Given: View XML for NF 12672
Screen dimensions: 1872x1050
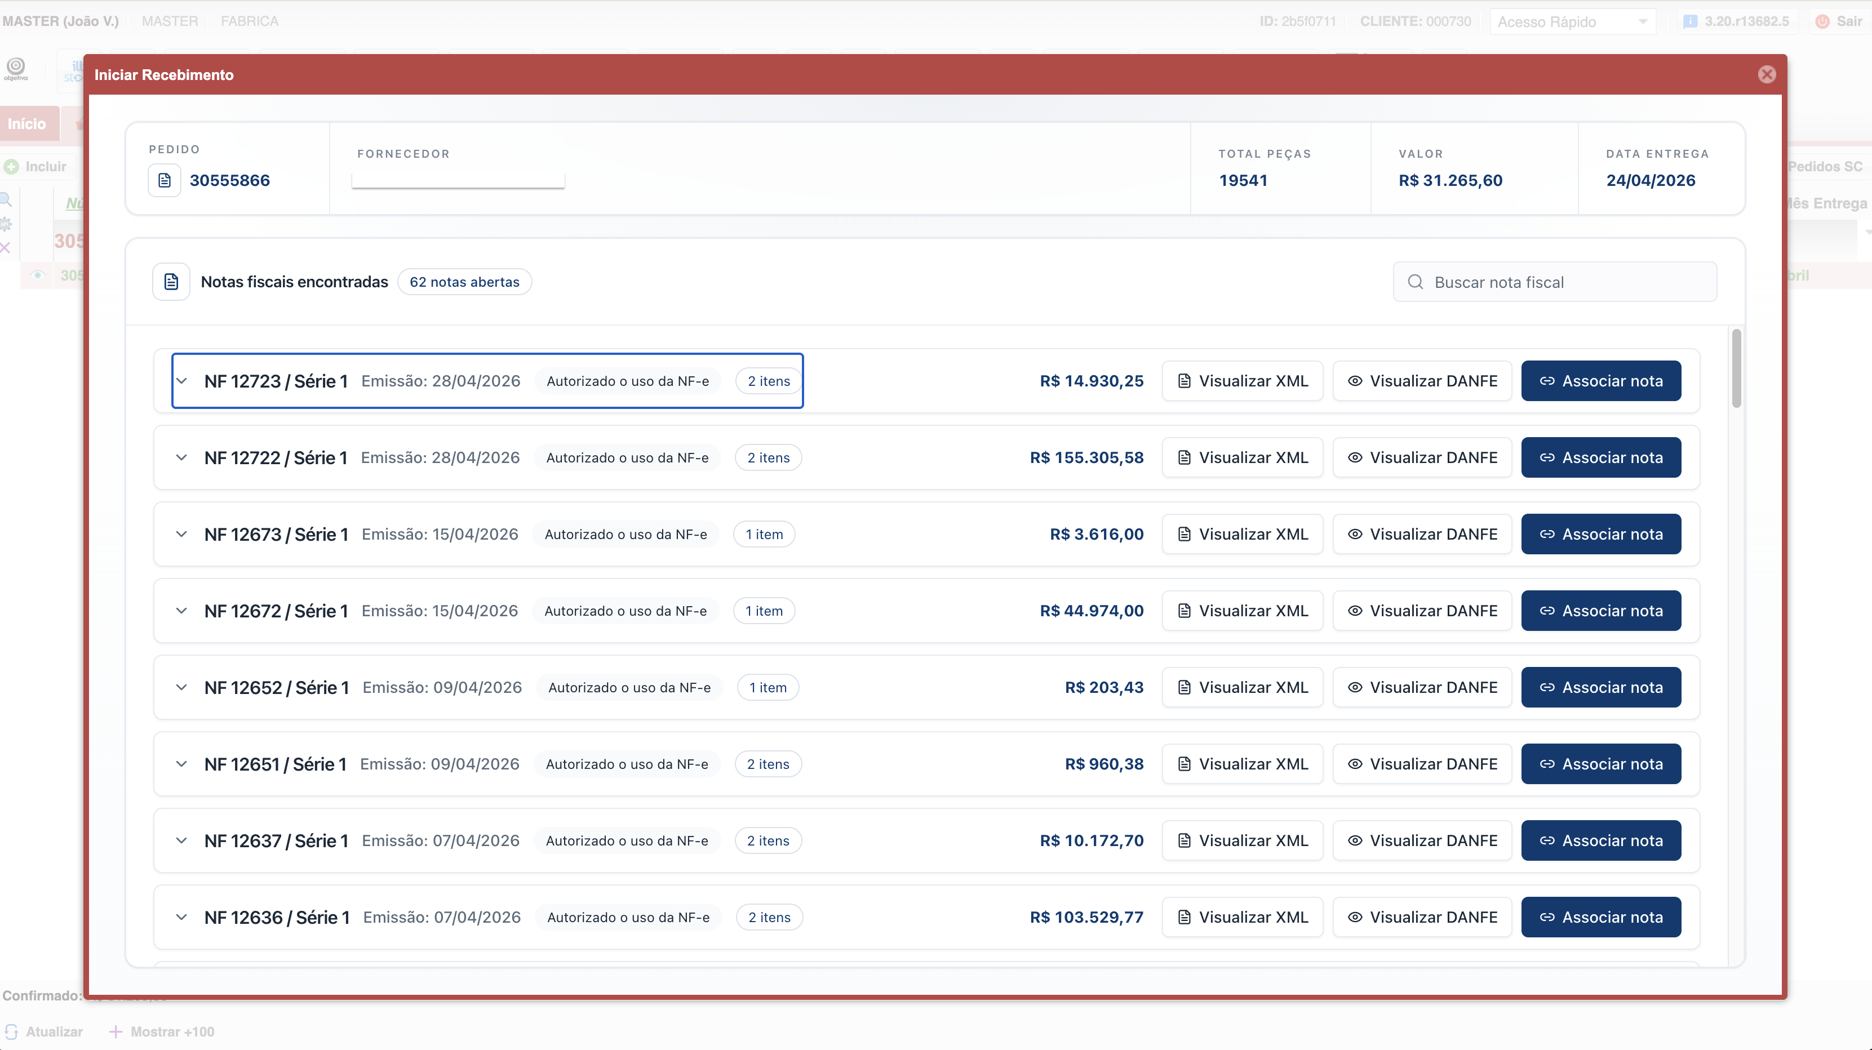Looking at the screenshot, I should (x=1242, y=611).
